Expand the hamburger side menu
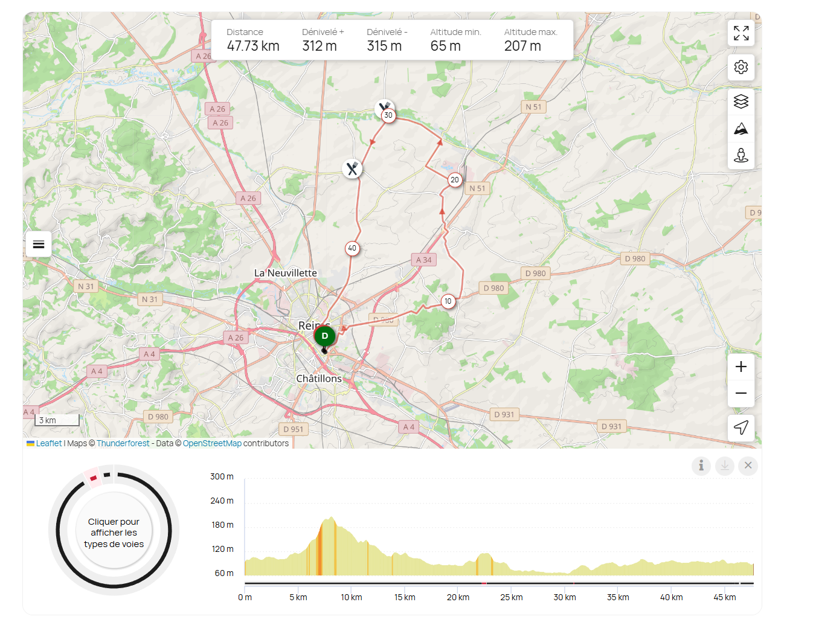 pyautogui.click(x=39, y=245)
